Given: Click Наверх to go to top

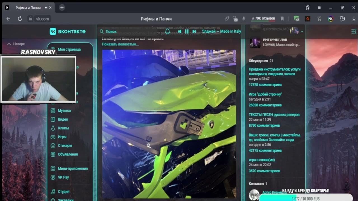Looking at the screenshot, I should click(x=16, y=44).
